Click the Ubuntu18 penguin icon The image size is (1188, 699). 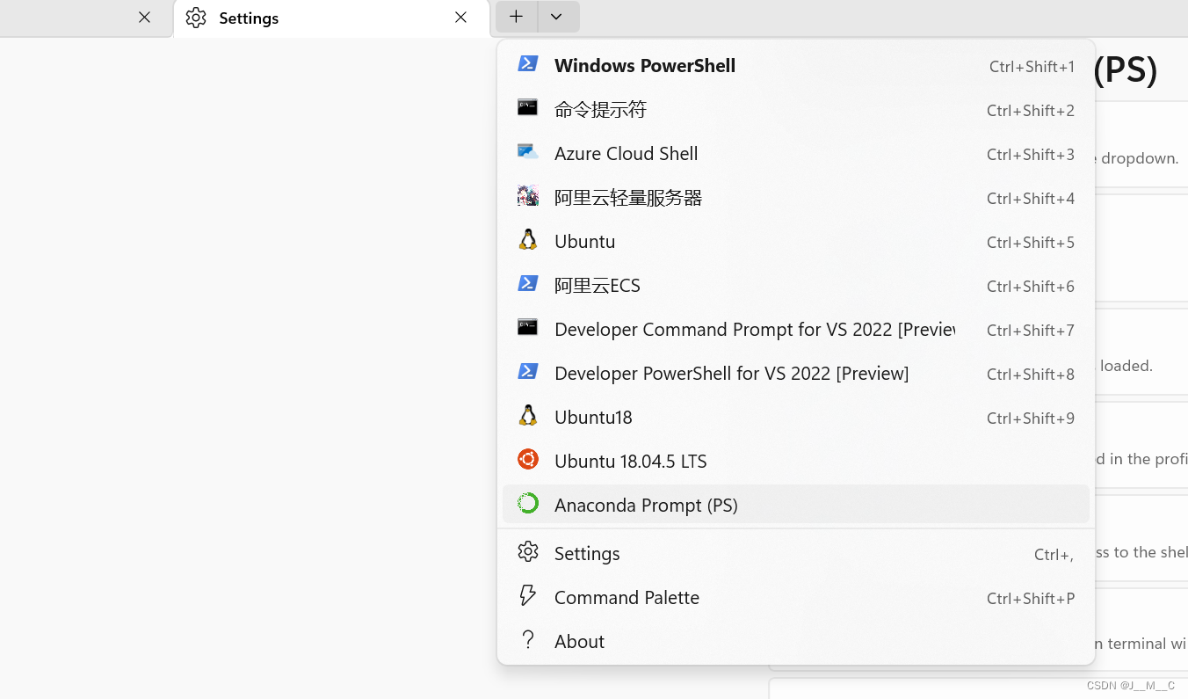click(x=527, y=415)
